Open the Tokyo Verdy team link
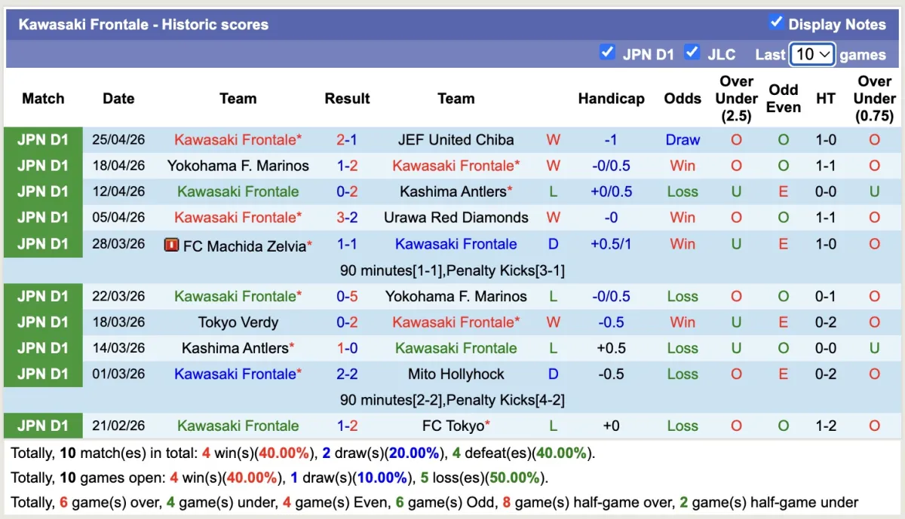905x519 pixels. (x=238, y=322)
